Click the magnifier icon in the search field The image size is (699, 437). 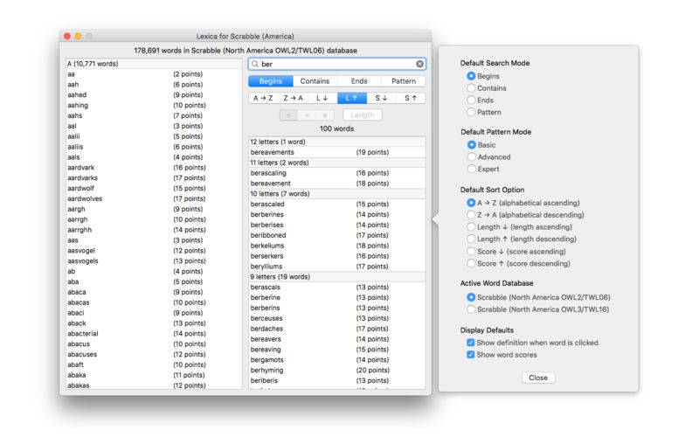click(255, 64)
